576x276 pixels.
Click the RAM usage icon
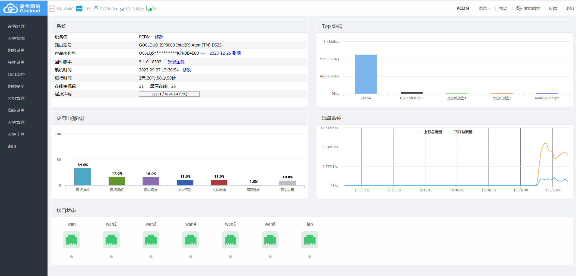point(79,9)
